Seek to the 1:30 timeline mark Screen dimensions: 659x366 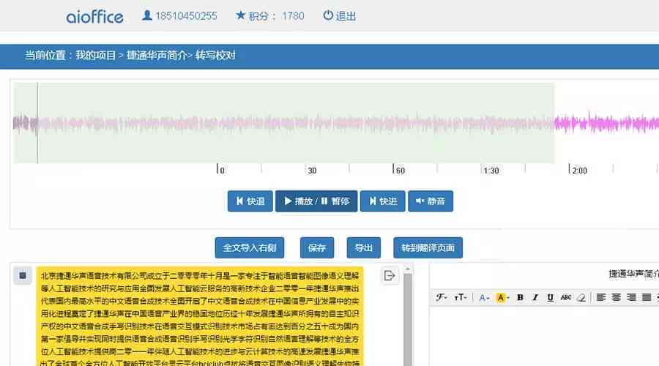[x=491, y=171]
